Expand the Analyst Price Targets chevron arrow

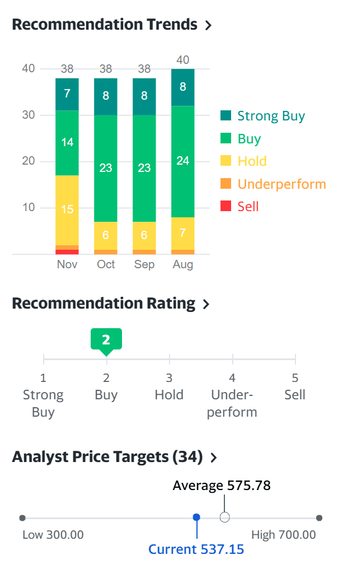[213, 458]
